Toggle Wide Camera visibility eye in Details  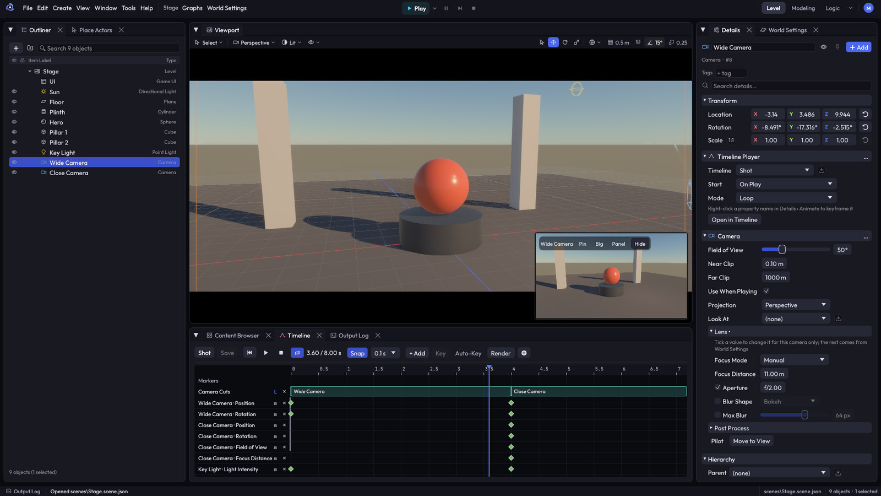824,47
